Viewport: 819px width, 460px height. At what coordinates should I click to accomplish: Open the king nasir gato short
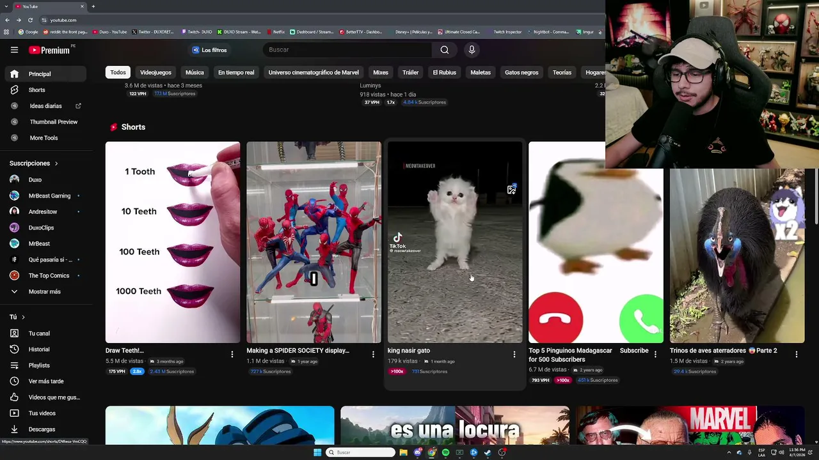(455, 242)
